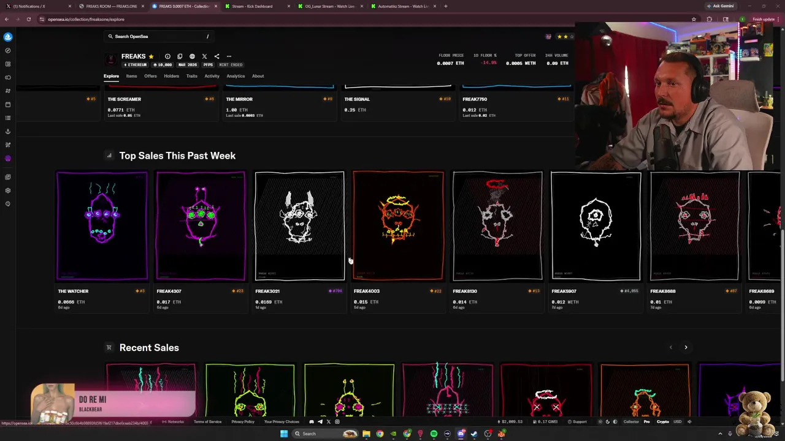The width and height of the screenshot is (785, 441).
Task: Click FREAK7750 item name
Action: coord(475,99)
